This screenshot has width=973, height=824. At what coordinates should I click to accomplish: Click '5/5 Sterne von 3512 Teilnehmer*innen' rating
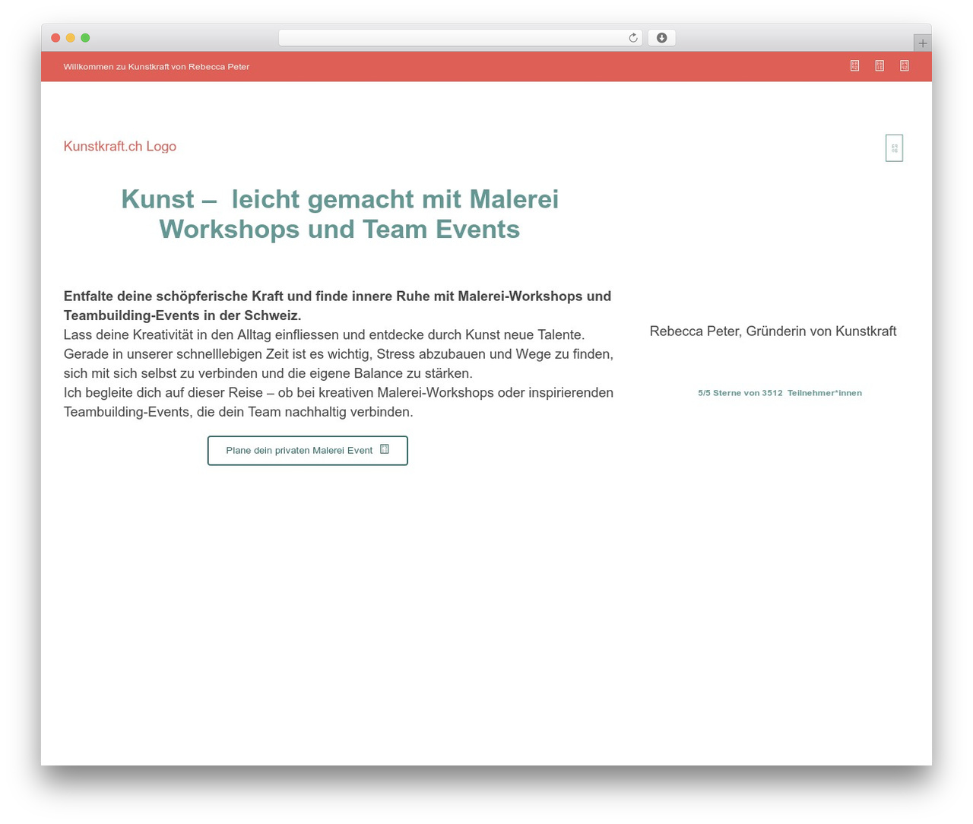pos(780,393)
